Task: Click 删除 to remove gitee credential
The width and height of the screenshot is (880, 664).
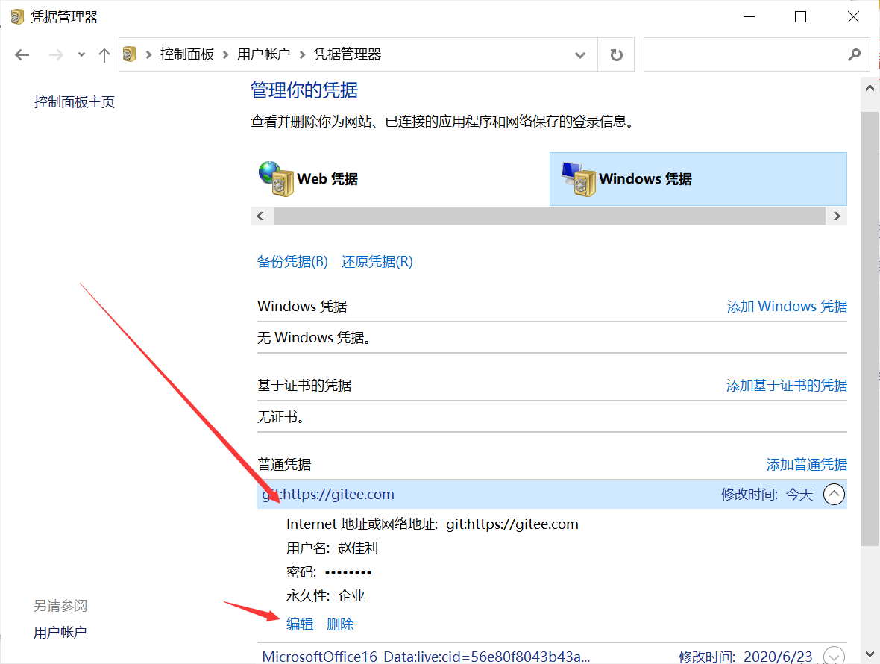Action: click(x=340, y=624)
